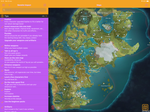
Task: Click the magnifier icon in the search bar
Action: [4, 10]
